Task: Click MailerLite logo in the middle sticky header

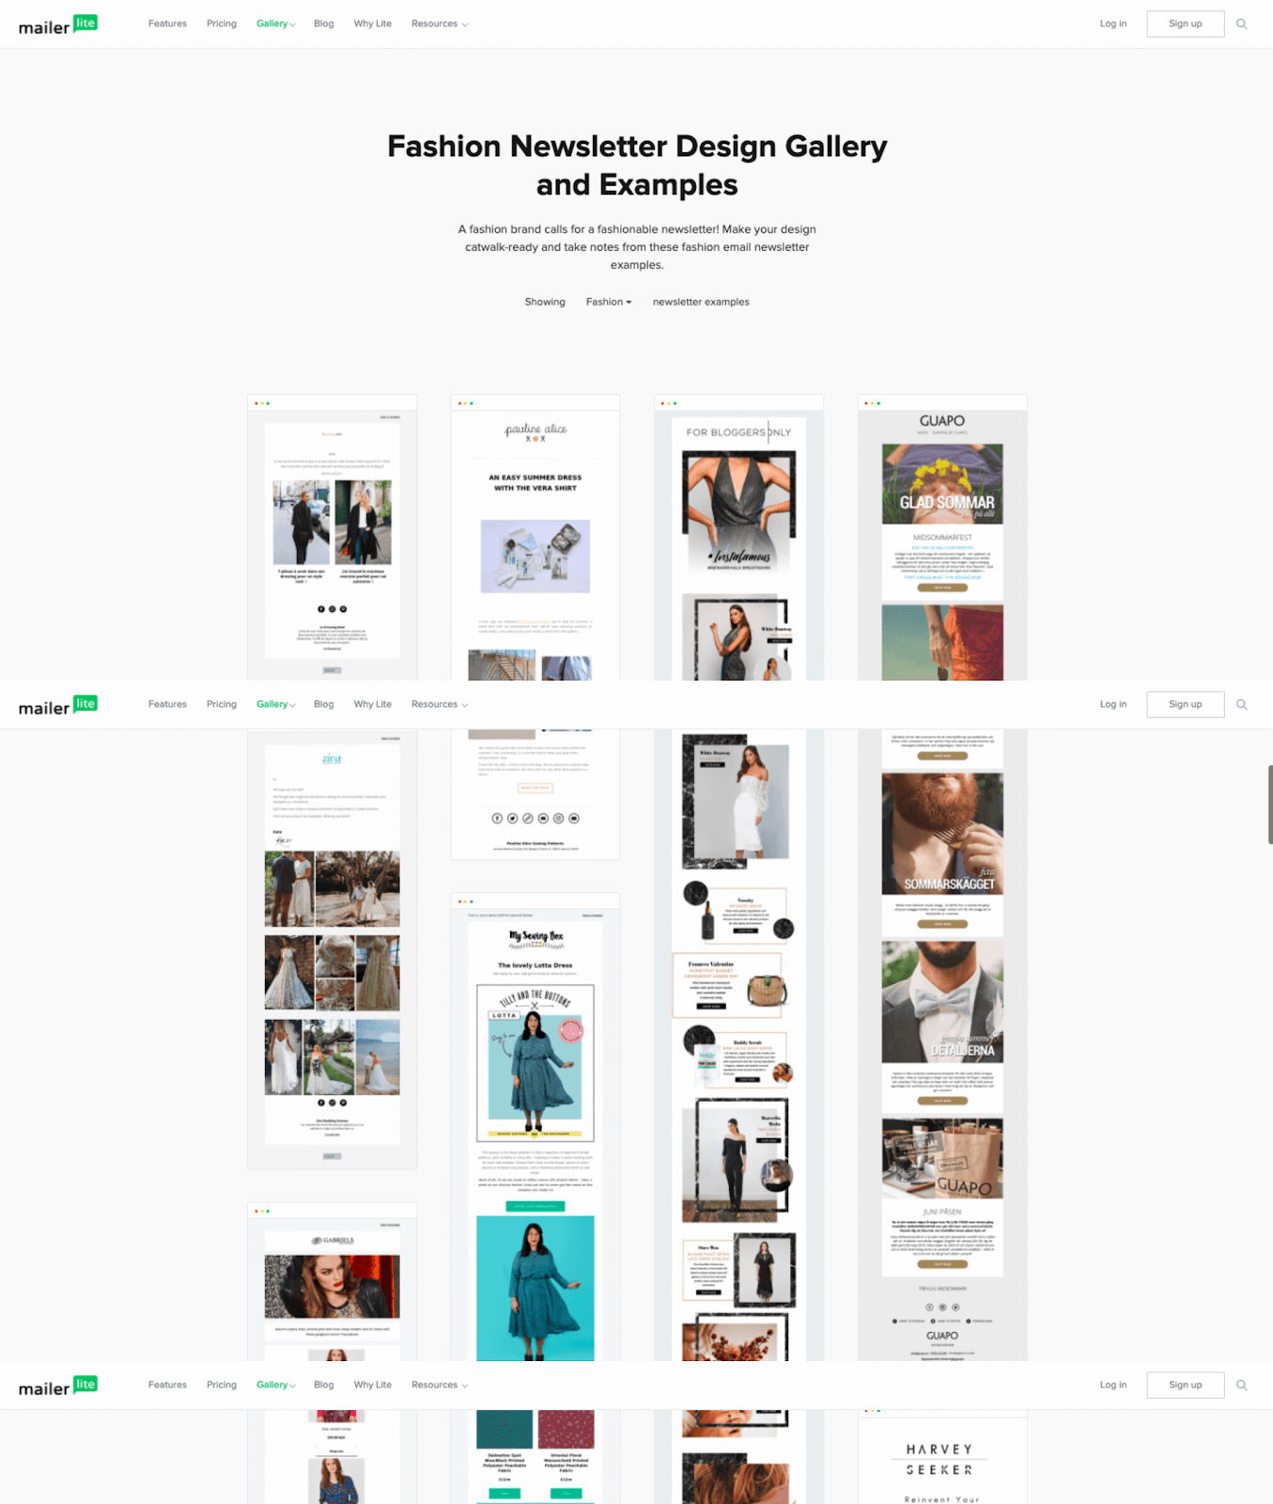Action: 58,705
